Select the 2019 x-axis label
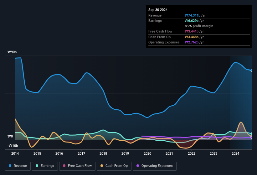The image size is (257, 175). coord(125,153)
